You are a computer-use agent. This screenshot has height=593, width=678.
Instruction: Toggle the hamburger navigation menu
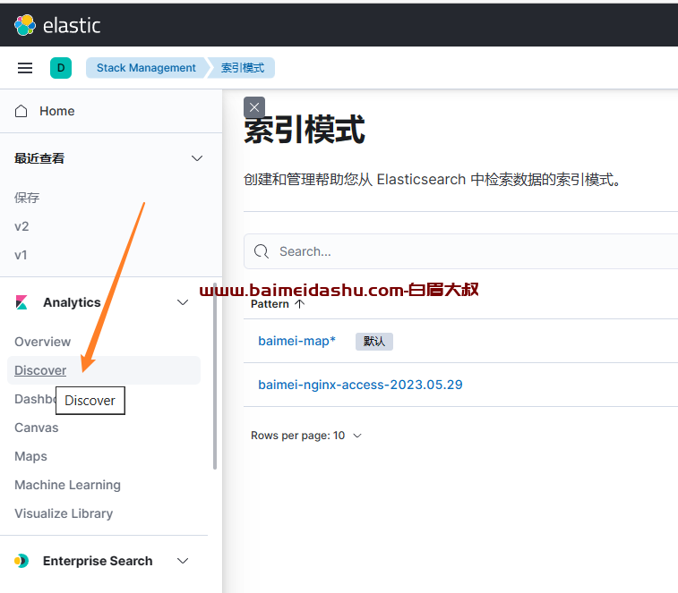(x=25, y=68)
